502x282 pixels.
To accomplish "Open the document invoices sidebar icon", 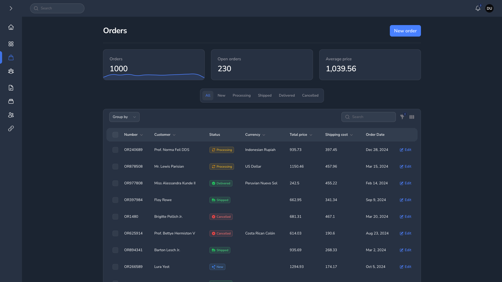I will point(11,88).
